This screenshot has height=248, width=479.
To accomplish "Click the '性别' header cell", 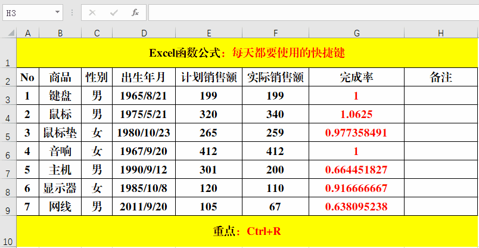I will 97,77.
